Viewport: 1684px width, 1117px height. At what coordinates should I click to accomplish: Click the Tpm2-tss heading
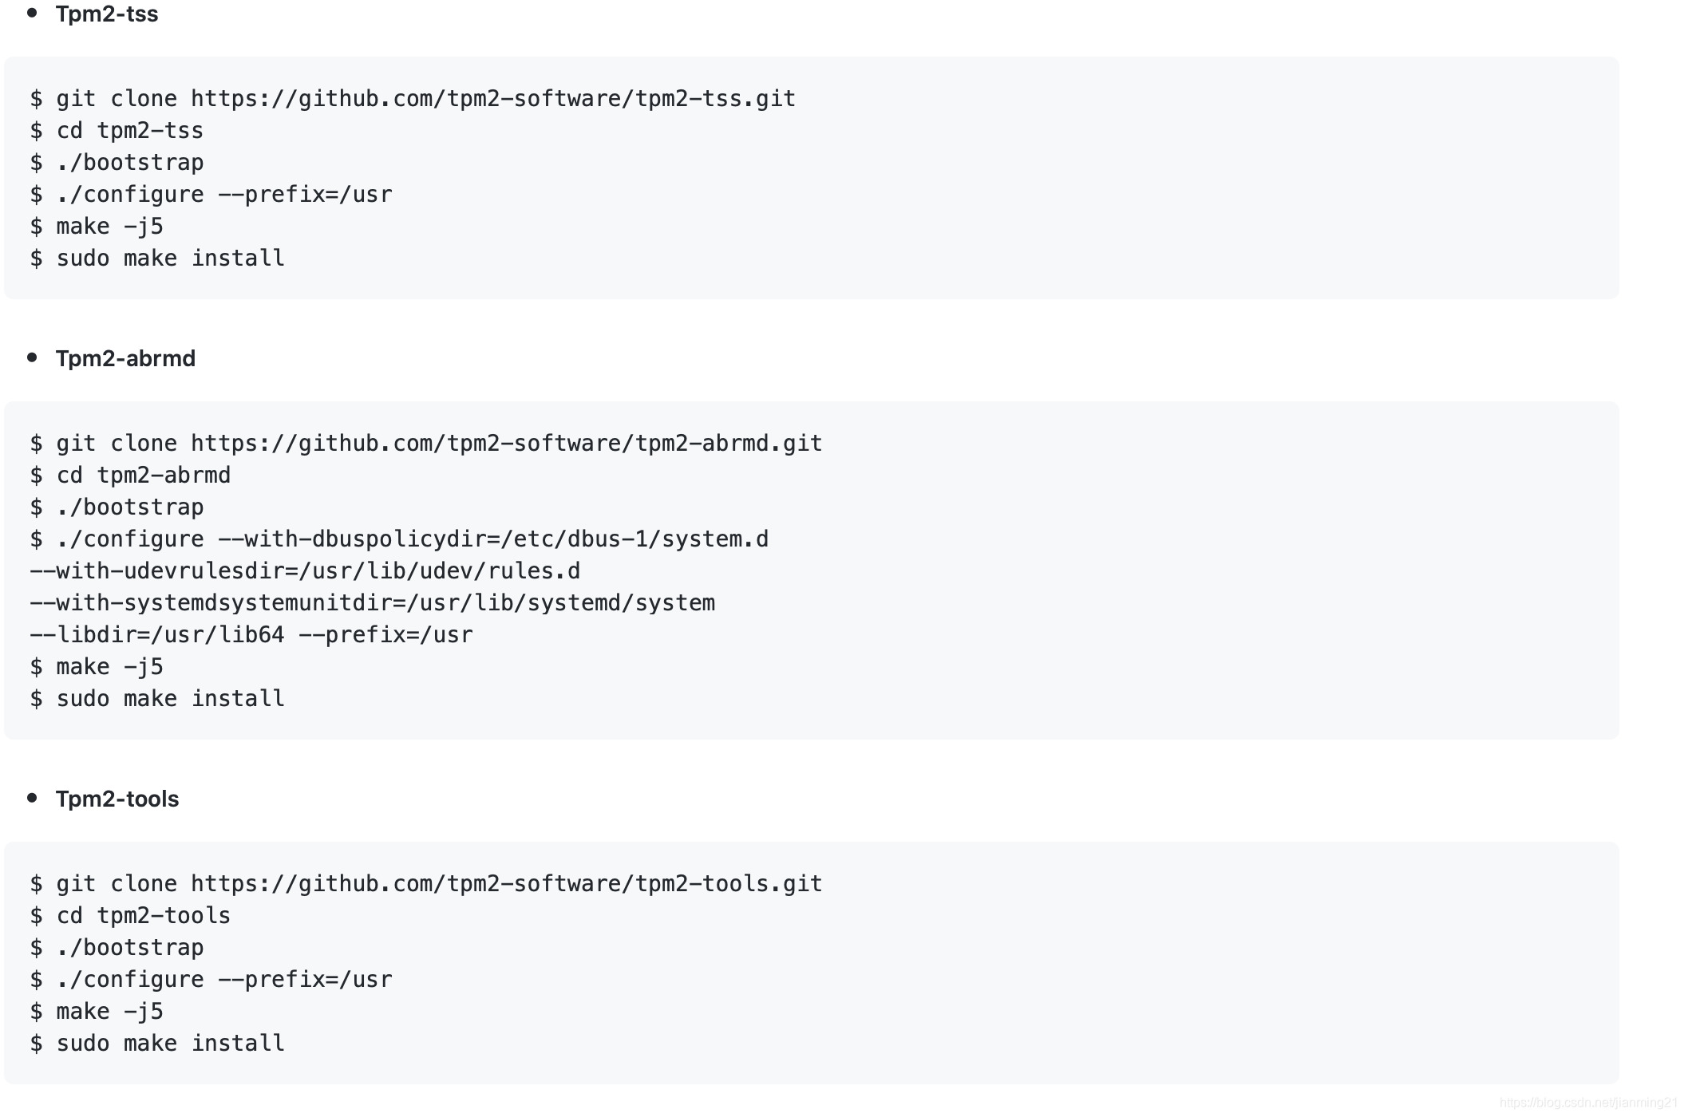[x=106, y=14]
